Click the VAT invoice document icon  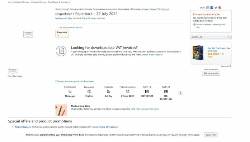[61, 51]
